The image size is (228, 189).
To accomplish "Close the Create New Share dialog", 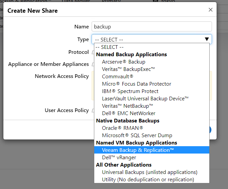I will (210, 10).
